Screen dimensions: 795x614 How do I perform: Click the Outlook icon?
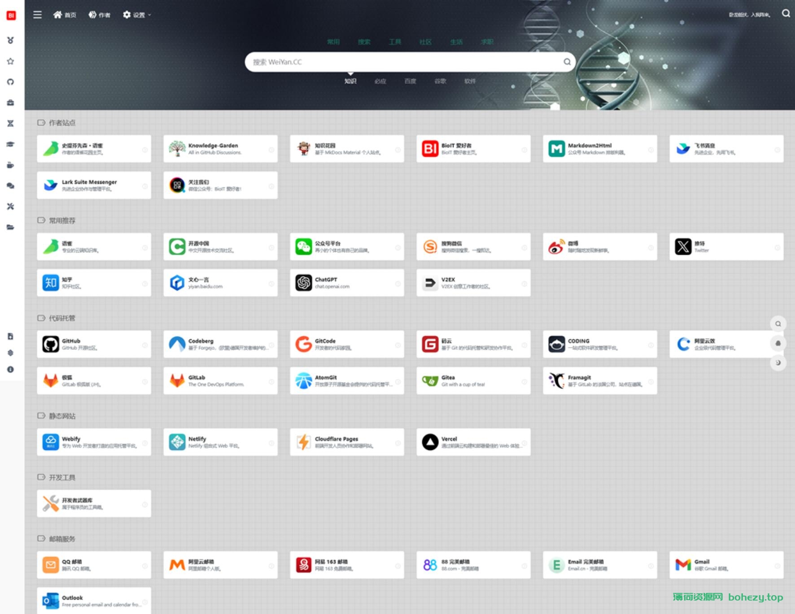50,601
